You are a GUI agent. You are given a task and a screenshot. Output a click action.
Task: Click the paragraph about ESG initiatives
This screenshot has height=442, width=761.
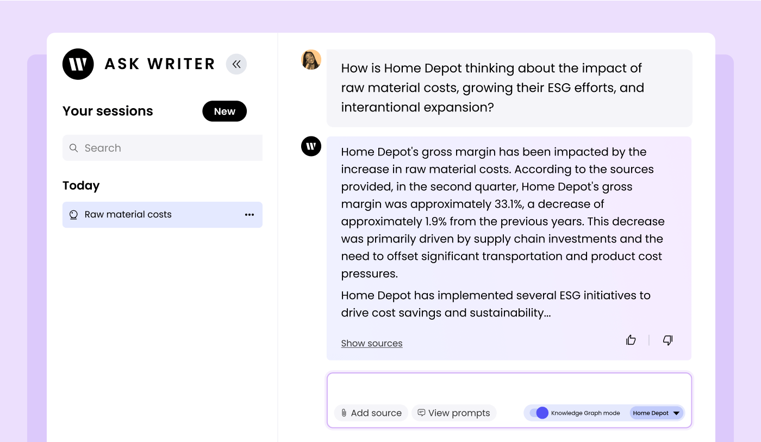(x=496, y=304)
